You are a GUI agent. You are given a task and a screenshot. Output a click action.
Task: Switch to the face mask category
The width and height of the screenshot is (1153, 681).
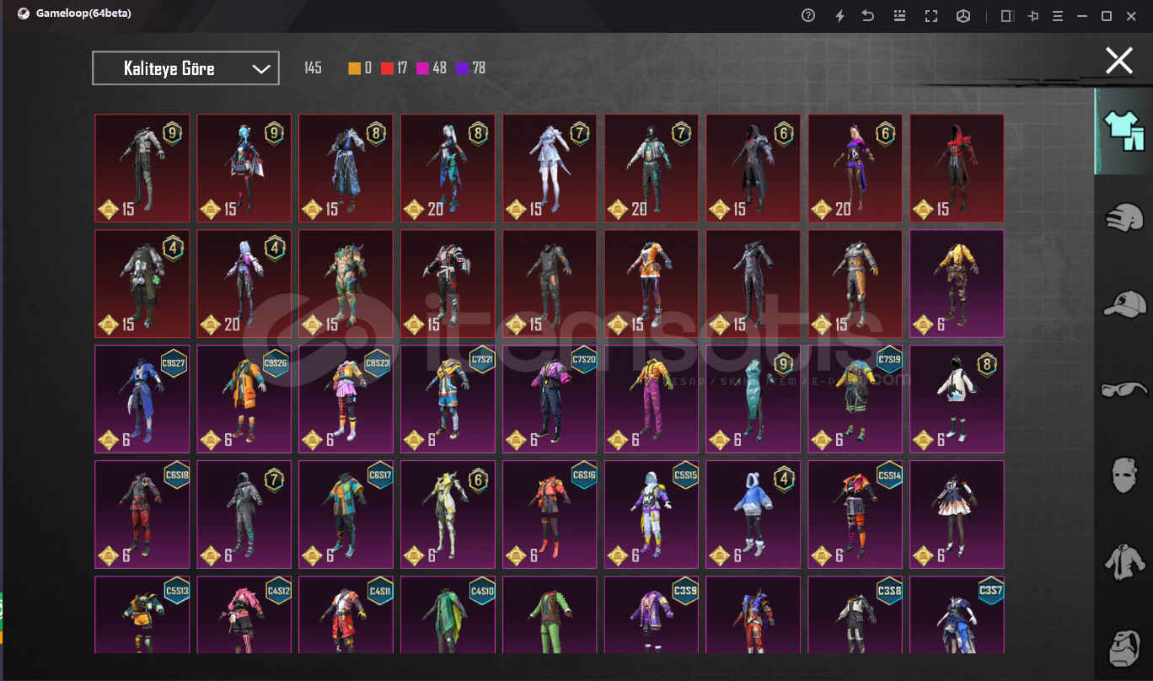coord(1124,475)
